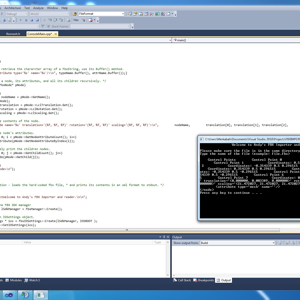This screenshot has width=300, height=300.
Task: Click the first flag icon beside Stack Frame
Action: [x=43, y=26]
